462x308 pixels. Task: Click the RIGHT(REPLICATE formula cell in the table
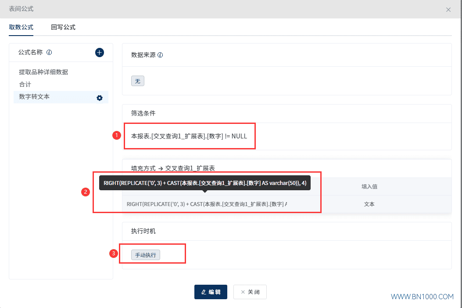pos(207,204)
